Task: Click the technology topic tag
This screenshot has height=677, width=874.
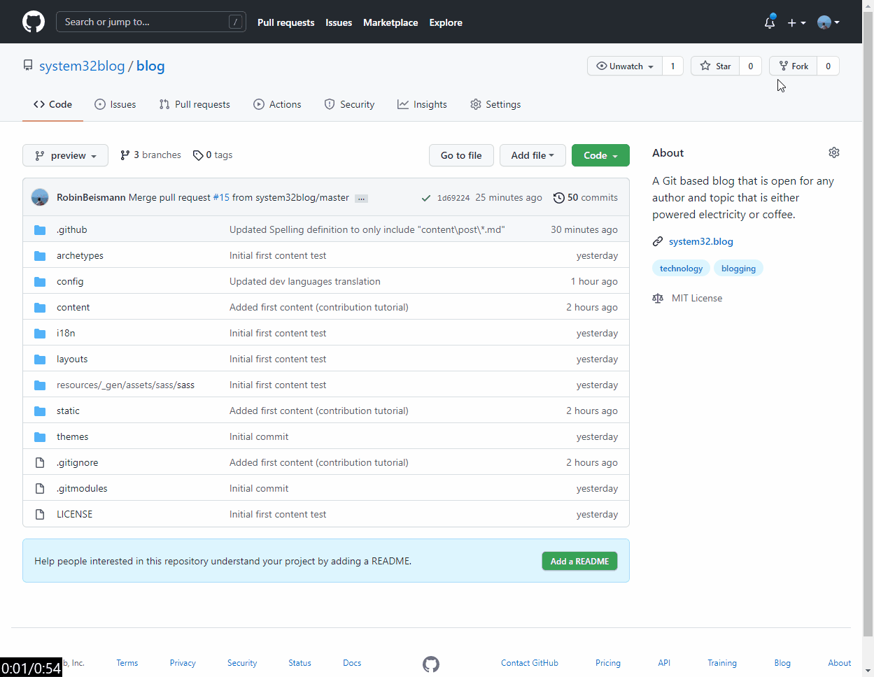Action: point(682,269)
